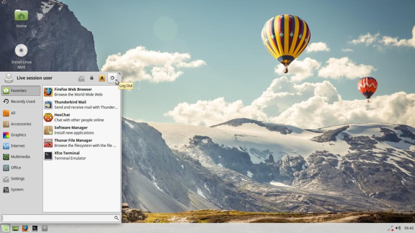Open Xfce Terminal entry
This screenshot has height=233, width=415.
pos(81,156)
